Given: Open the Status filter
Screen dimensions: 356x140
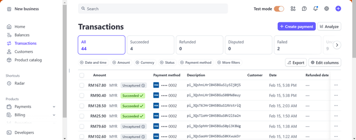Looking at the screenshot, I should click(168, 62).
